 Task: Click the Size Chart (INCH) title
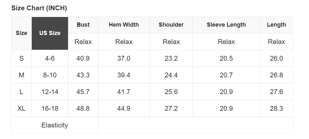tap(39, 8)
